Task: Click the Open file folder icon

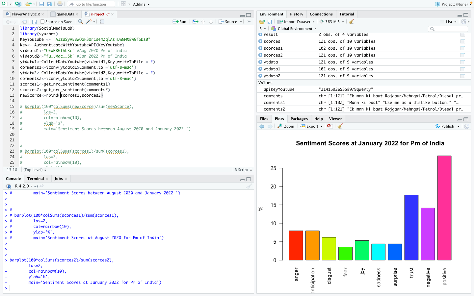Action: (29, 4)
